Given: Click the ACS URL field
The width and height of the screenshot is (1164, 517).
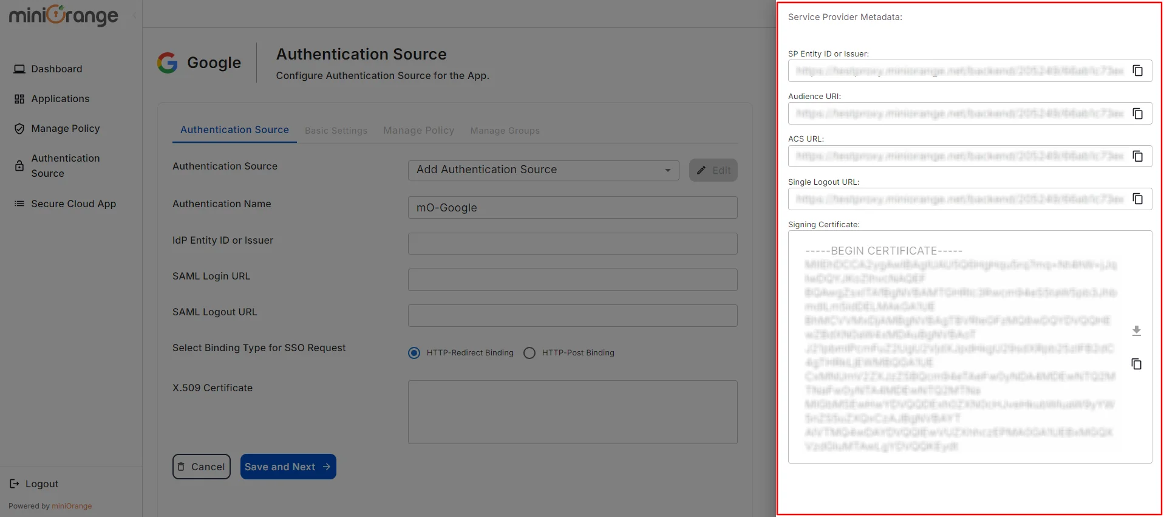Looking at the screenshot, I should point(970,156).
